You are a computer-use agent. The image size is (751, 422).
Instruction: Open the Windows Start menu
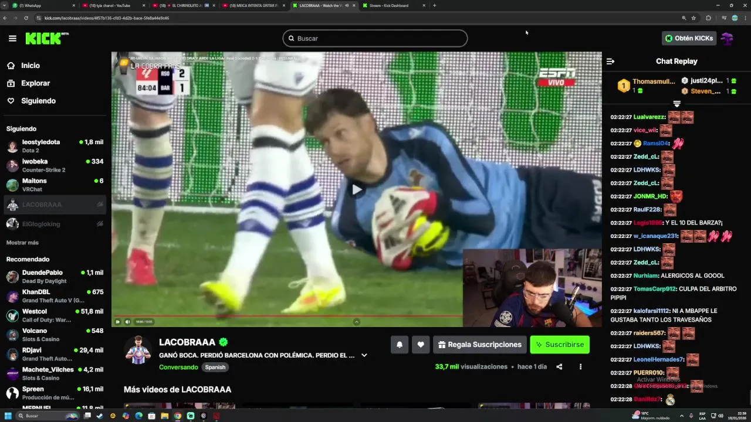coord(8,416)
